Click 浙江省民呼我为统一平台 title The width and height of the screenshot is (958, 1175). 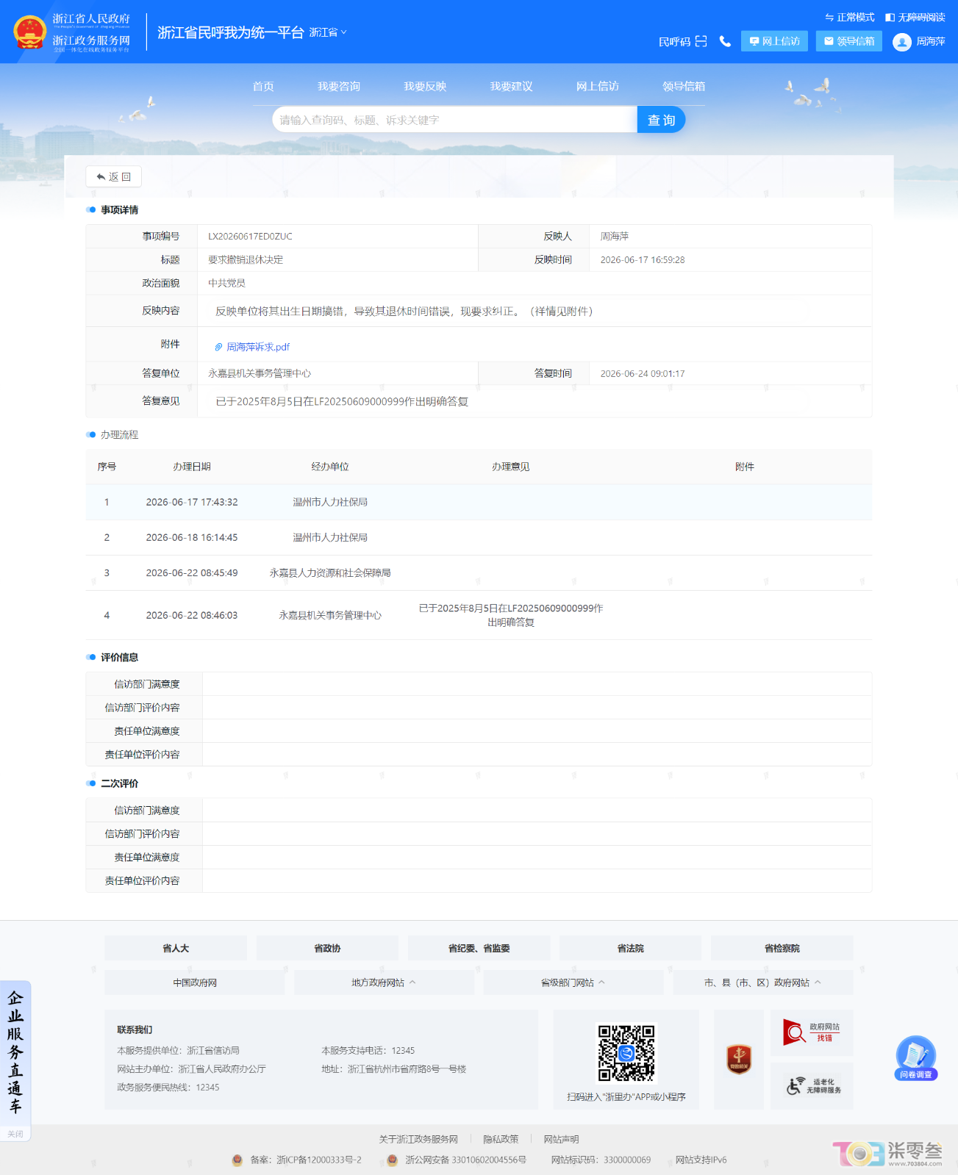pyautogui.click(x=230, y=32)
